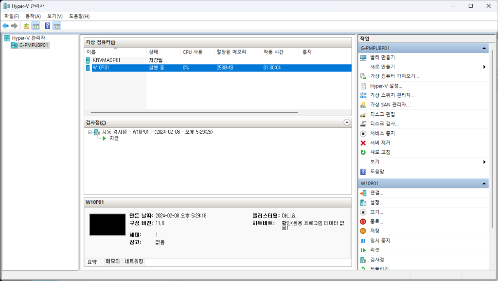
Task: Click the 실행 중 state cell for W10P01
Action: 157,68
